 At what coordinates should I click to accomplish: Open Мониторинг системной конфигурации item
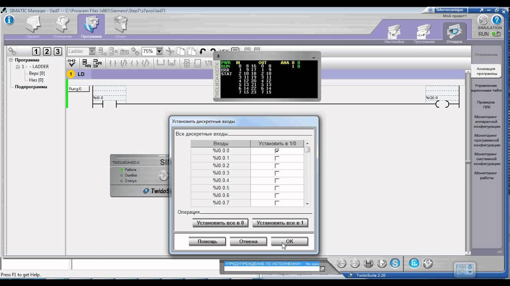486,158
